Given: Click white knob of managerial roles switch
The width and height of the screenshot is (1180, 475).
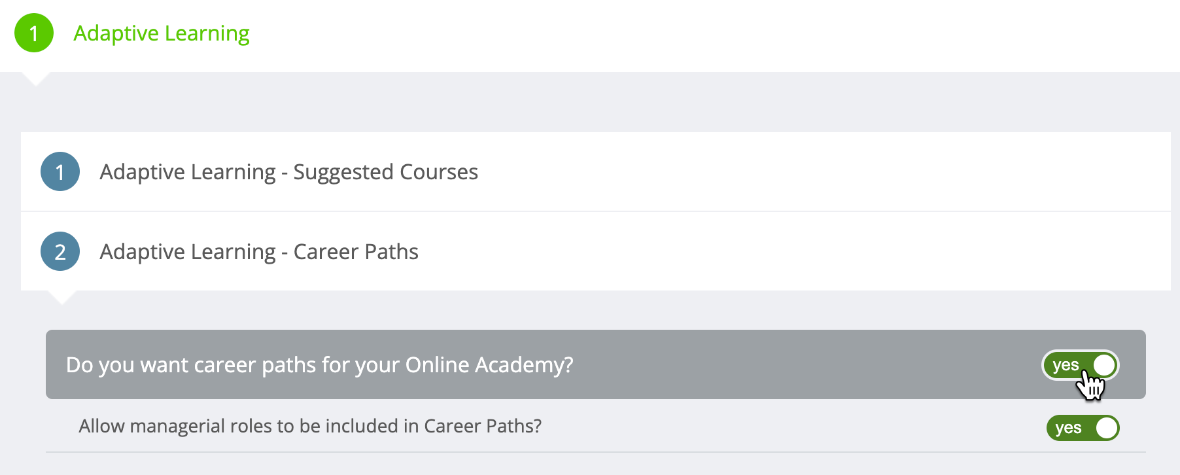Looking at the screenshot, I should (1107, 428).
